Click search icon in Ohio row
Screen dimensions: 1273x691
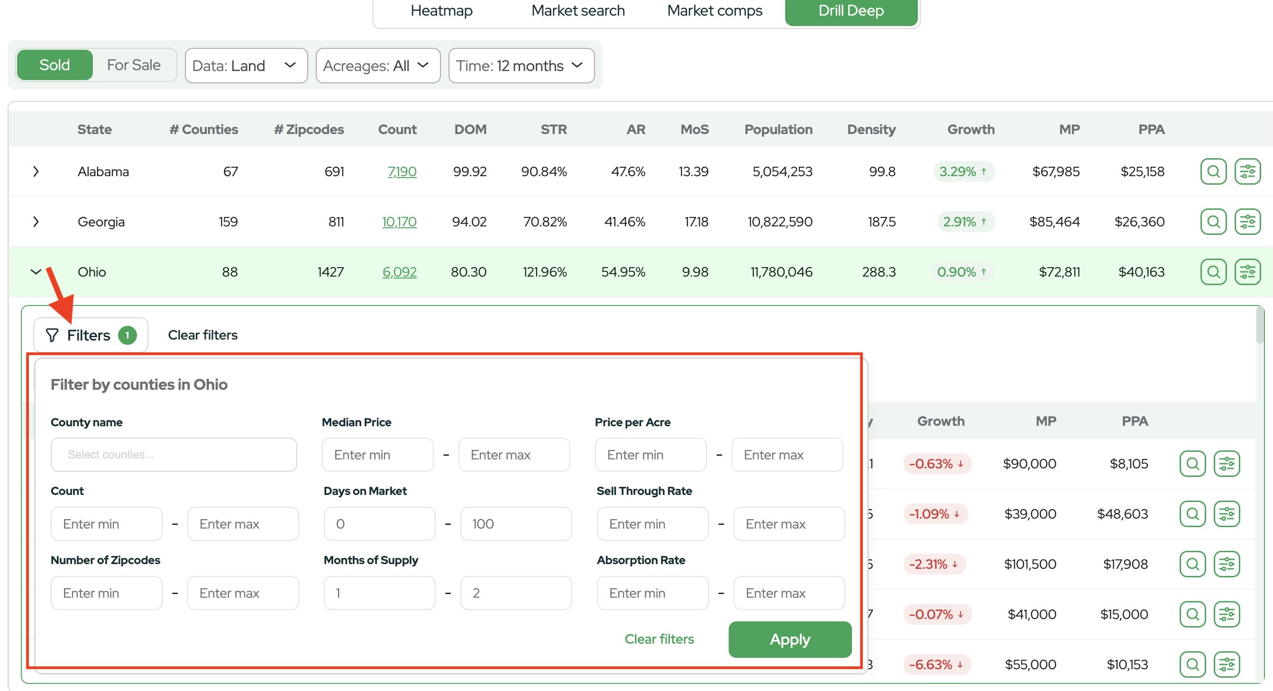pos(1213,271)
